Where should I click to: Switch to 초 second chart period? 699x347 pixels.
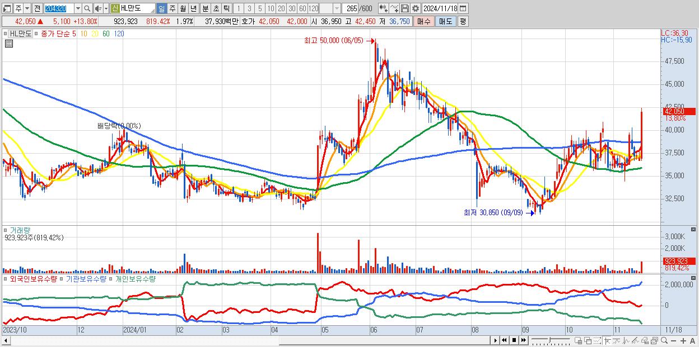click(216, 8)
